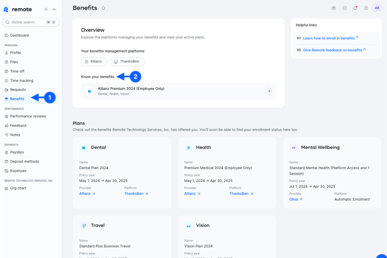
Task: Click the Expenses sidebar icon
Action: pos(7,171)
